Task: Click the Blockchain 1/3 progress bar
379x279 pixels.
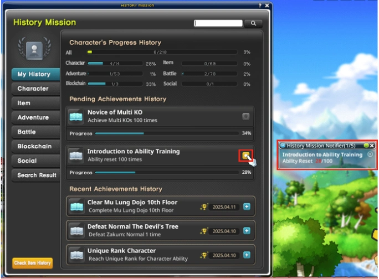Action: click(x=115, y=84)
